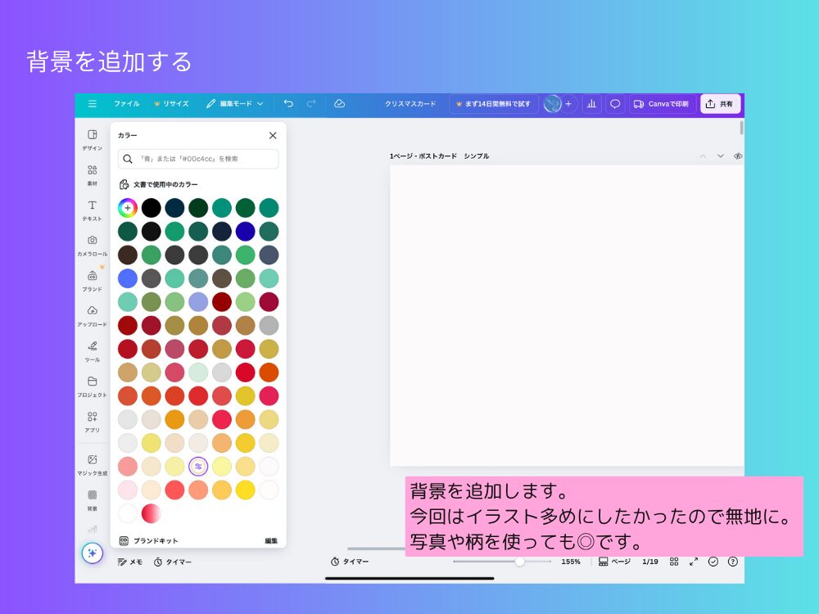This screenshot has width=819, height=614.
Task: Toggle the grid view in the status bar
Action: point(674,562)
